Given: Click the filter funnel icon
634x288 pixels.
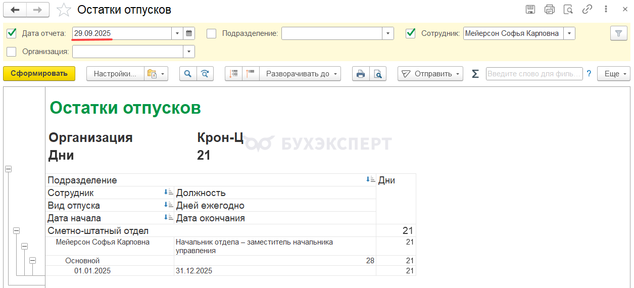Looking at the screenshot, I should point(618,33).
